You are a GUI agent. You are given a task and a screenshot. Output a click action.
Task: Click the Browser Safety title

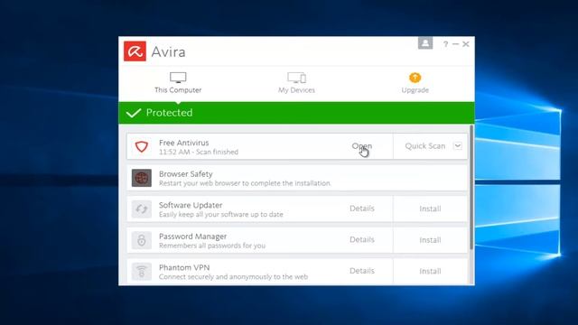[186, 174]
